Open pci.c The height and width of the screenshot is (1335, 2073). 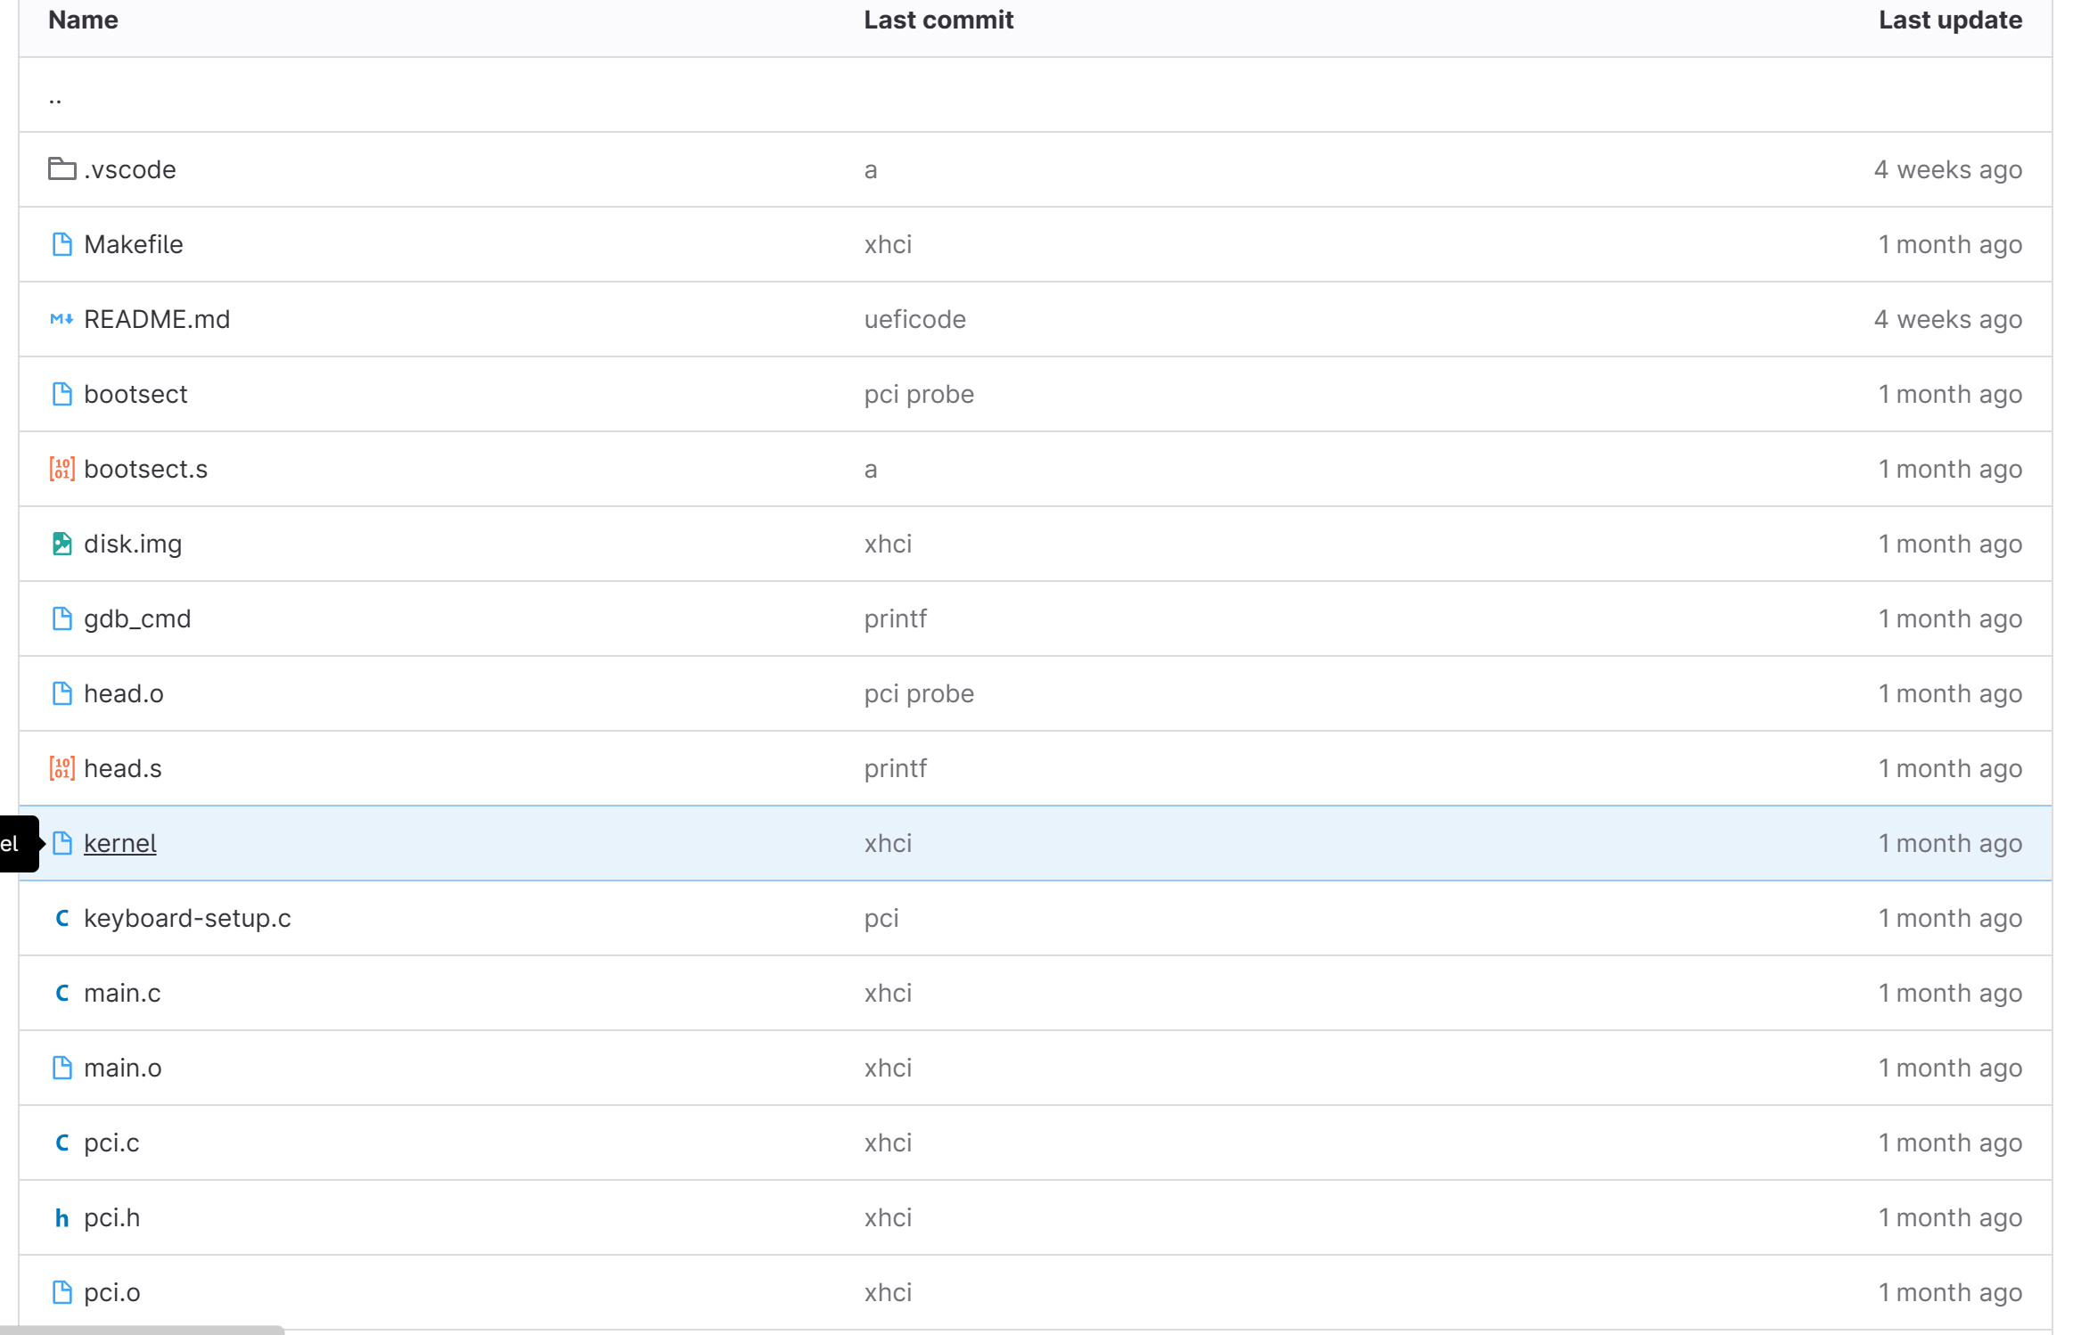(111, 1143)
